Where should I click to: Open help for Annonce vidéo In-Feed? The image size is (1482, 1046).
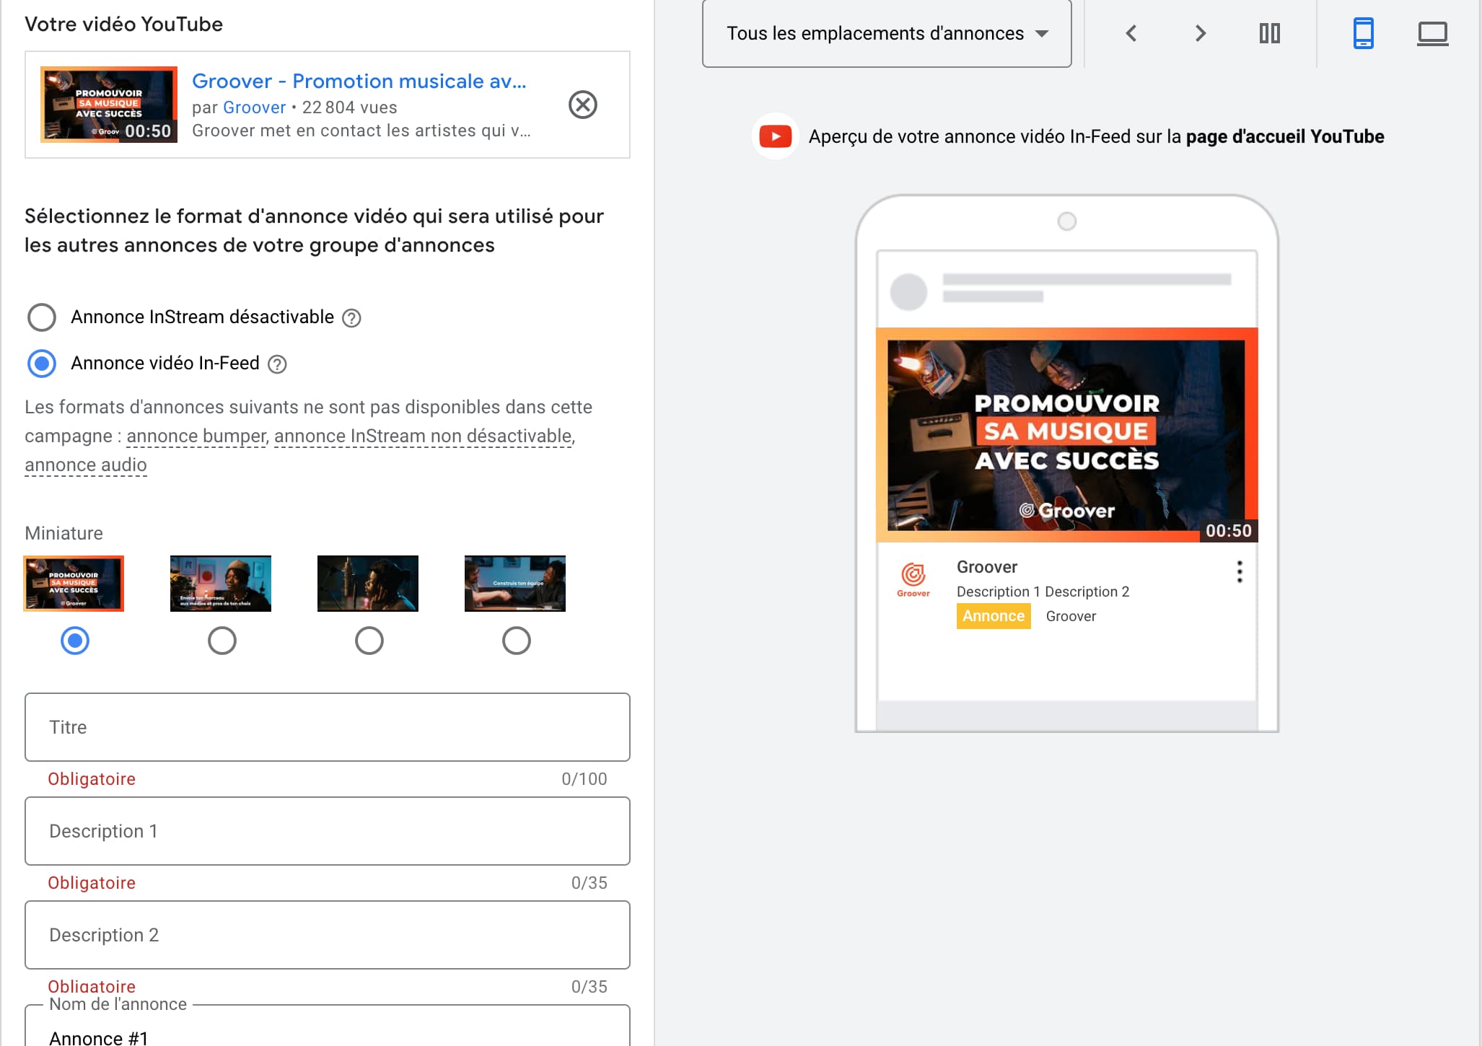tap(277, 364)
